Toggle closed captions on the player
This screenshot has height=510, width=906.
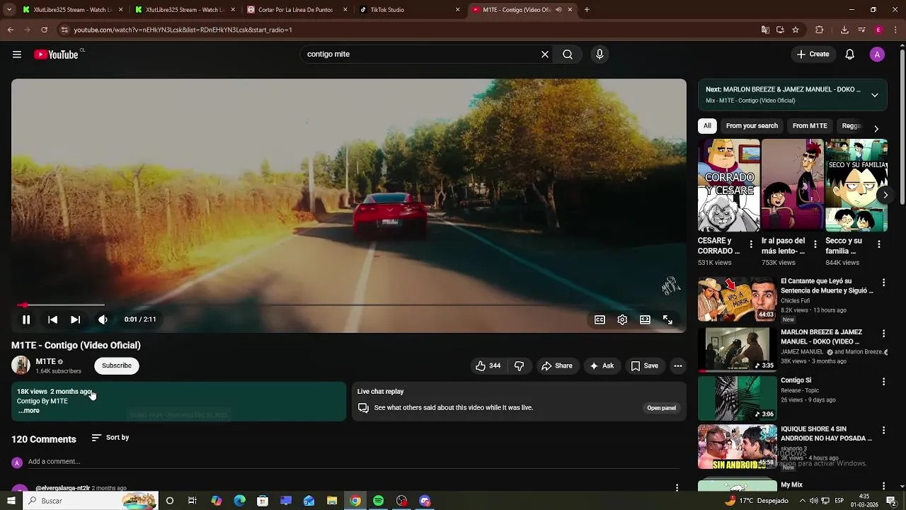tap(600, 320)
